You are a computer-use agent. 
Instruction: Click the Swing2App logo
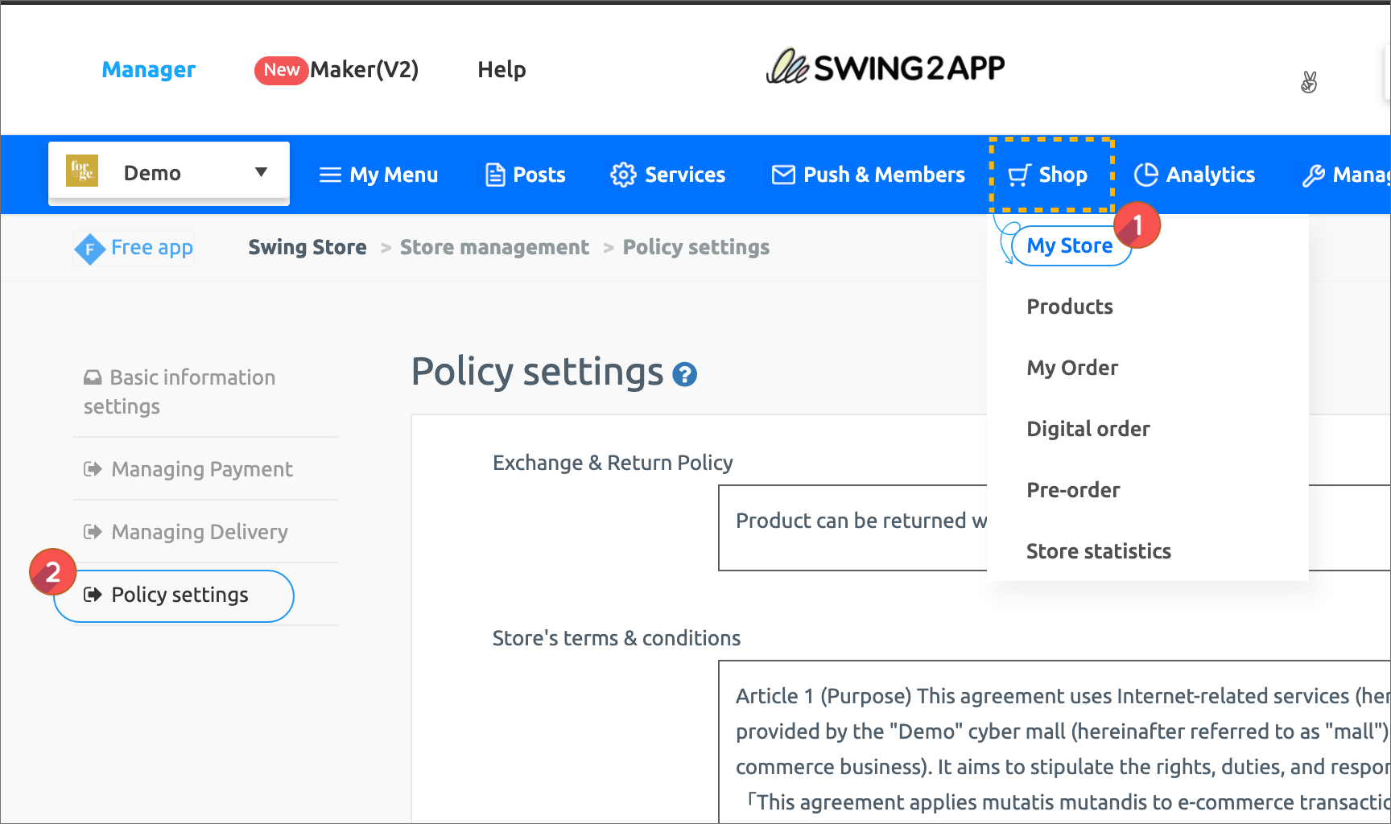885,68
